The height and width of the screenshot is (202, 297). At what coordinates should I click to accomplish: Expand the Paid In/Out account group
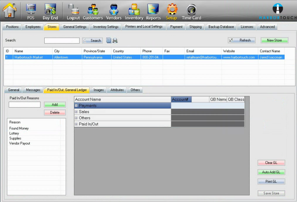76,124
